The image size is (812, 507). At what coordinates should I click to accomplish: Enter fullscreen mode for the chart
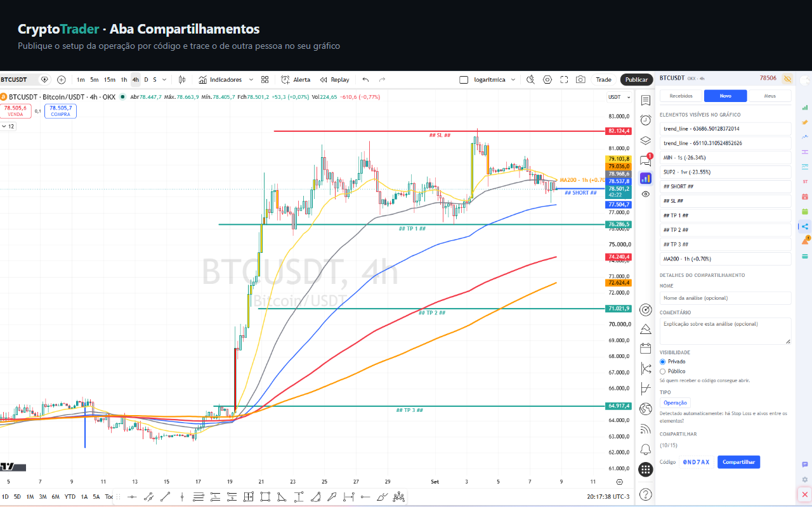point(564,80)
